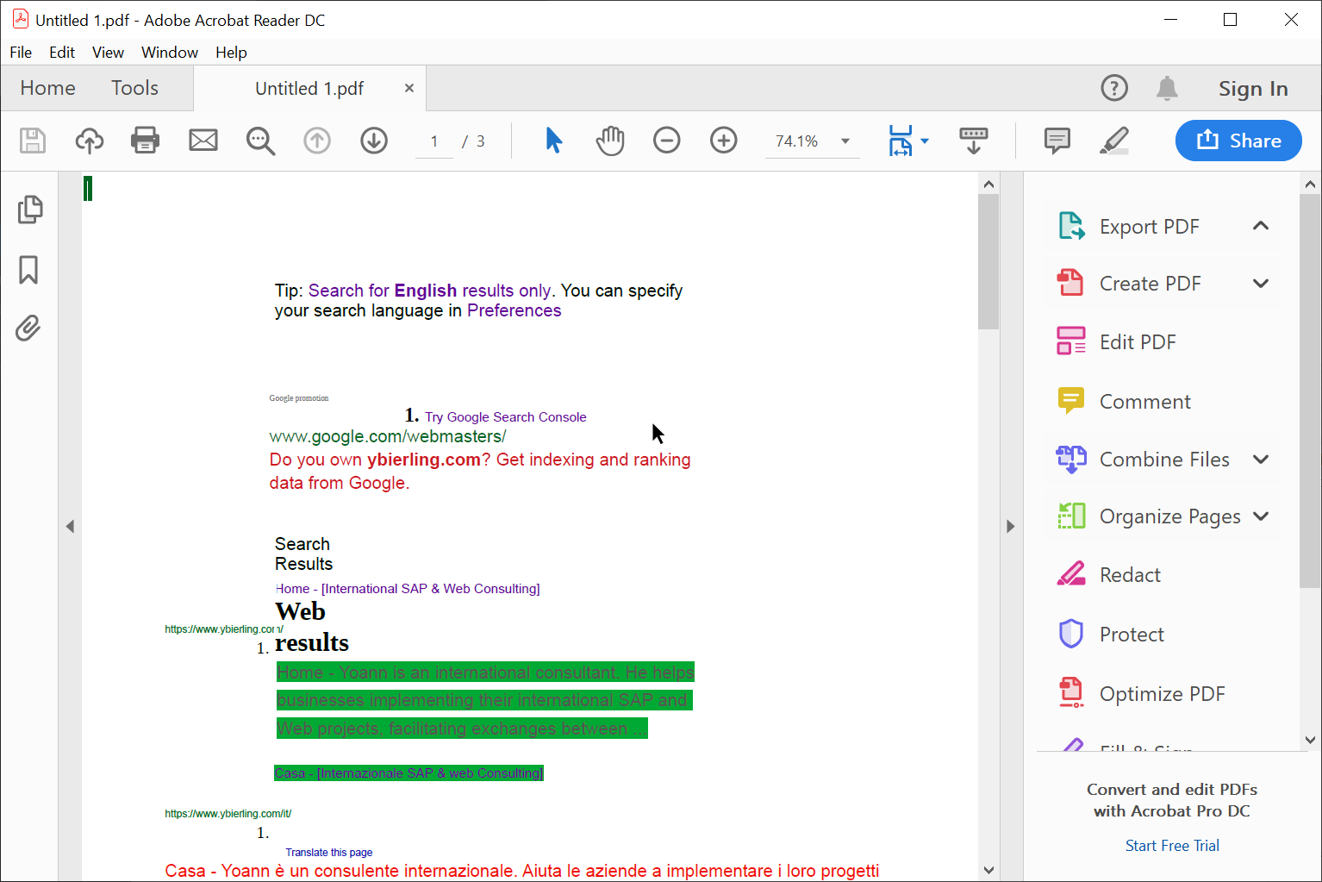Click Try Google Search Console link
This screenshot has height=882, width=1322.
coord(505,417)
